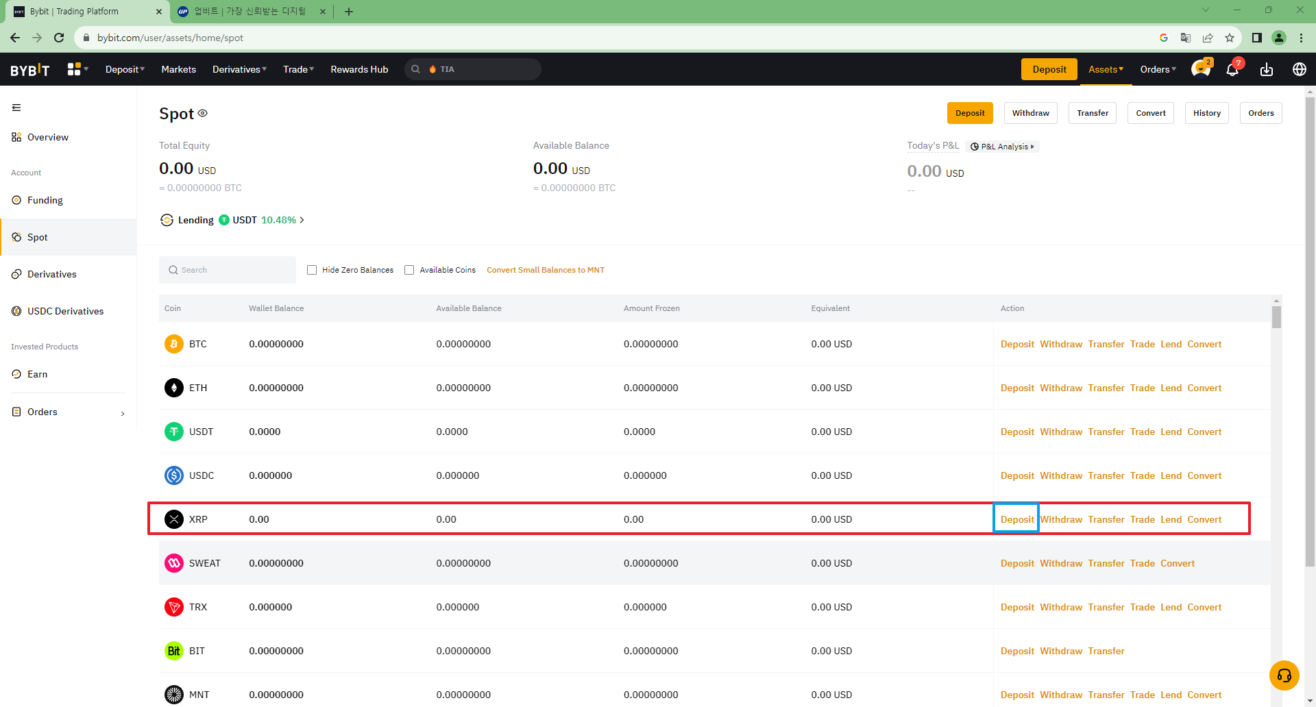Expand the Orders item in left sidebar

(x=69, y=412)
